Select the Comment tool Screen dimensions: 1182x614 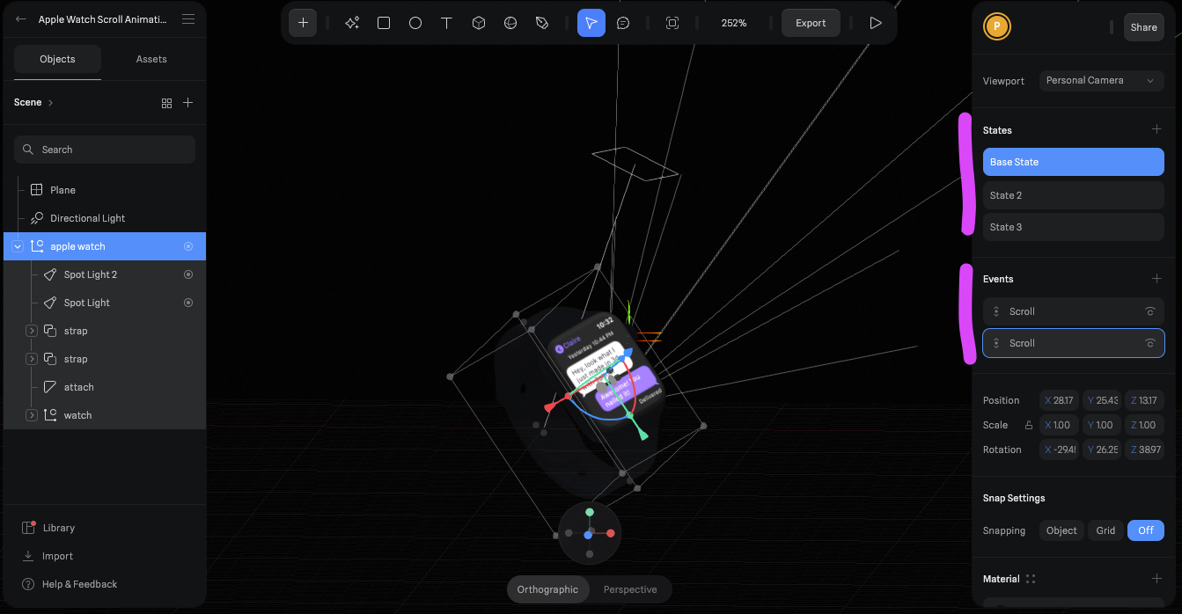(x=623, y=23)
